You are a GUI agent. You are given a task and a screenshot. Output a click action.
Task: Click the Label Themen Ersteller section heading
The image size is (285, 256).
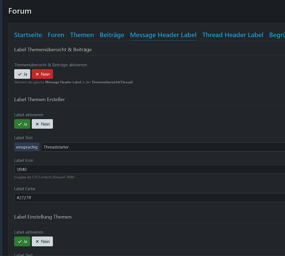(39, 100)
